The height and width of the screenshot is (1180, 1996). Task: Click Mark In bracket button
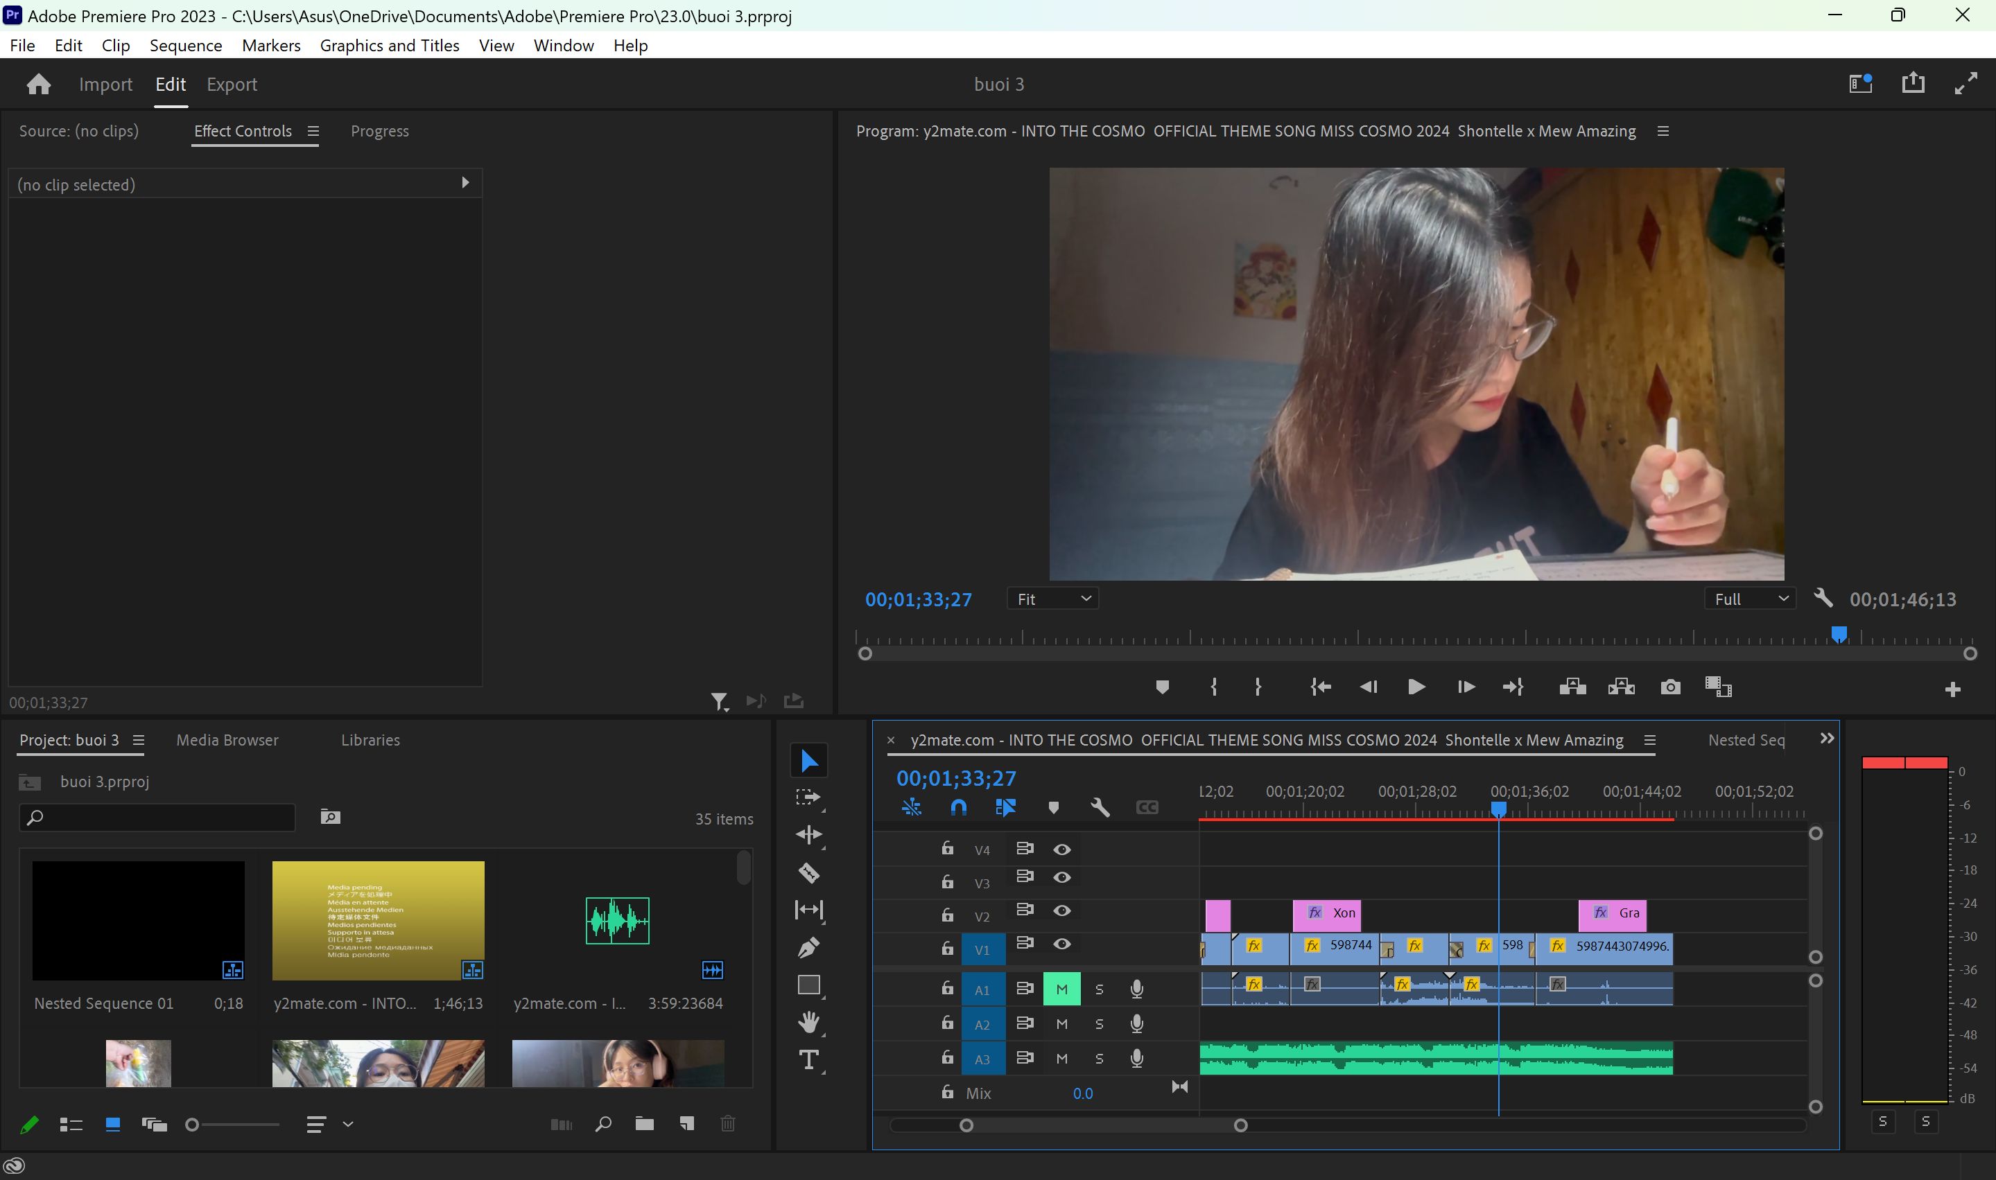coord(1213,686)
